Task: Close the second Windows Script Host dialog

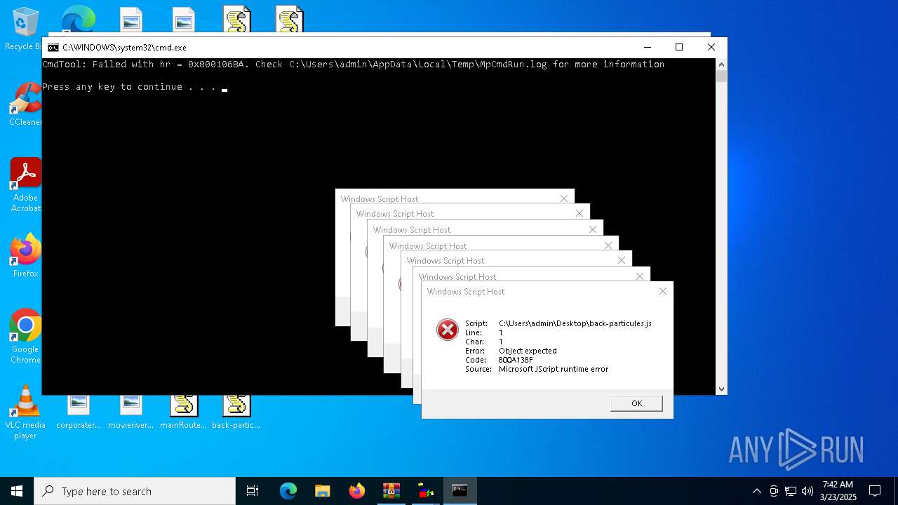Action: pos(579,213)
